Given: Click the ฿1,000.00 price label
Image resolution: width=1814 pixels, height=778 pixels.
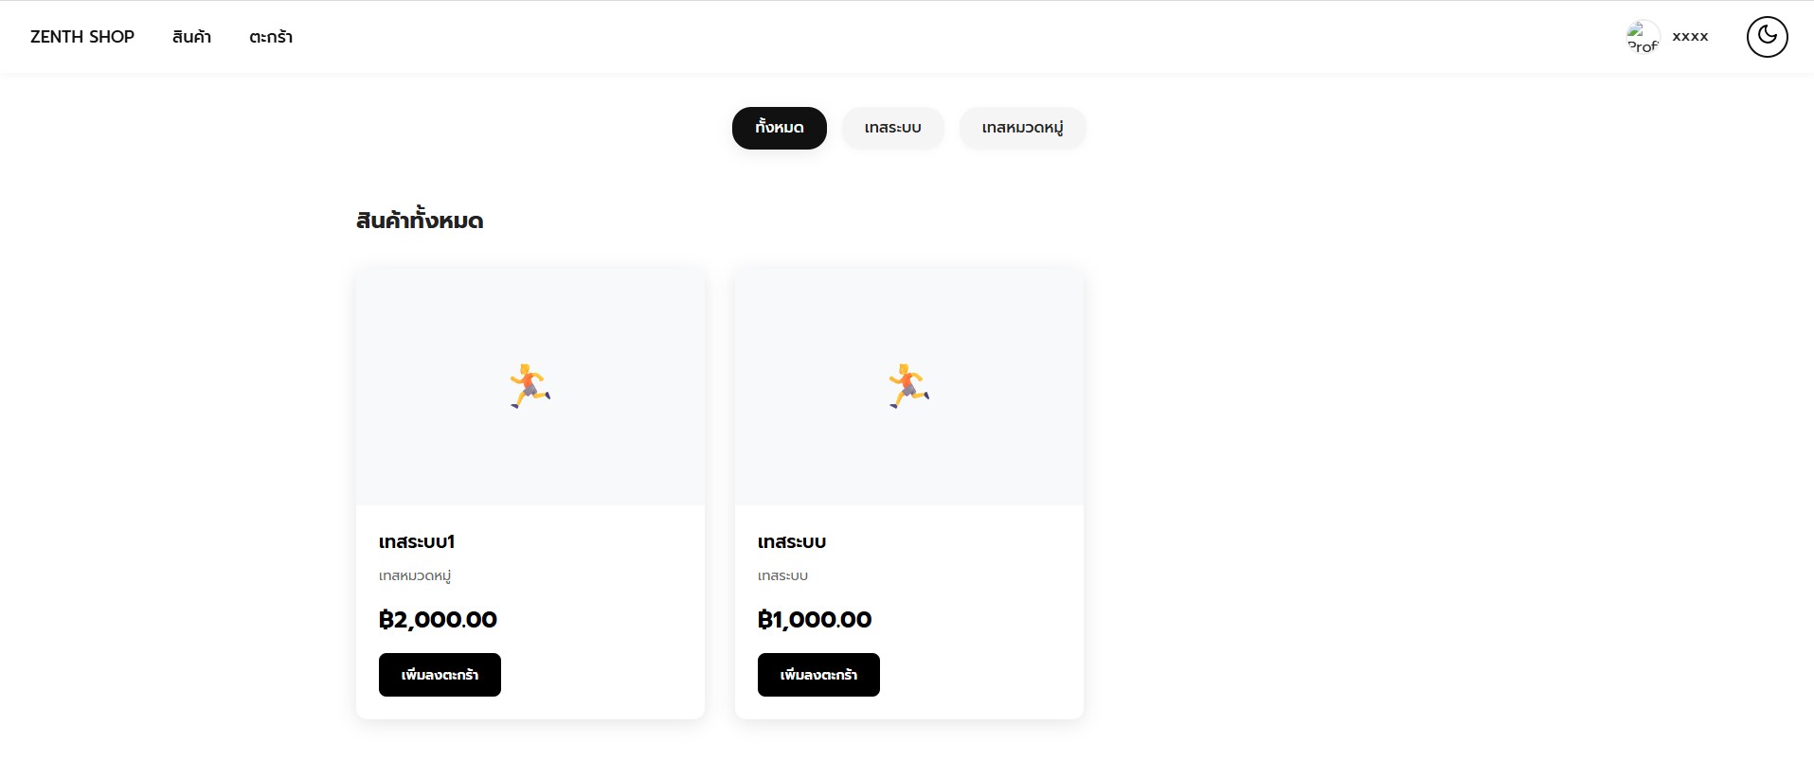Looking at the screenshot, I should 815,619.
